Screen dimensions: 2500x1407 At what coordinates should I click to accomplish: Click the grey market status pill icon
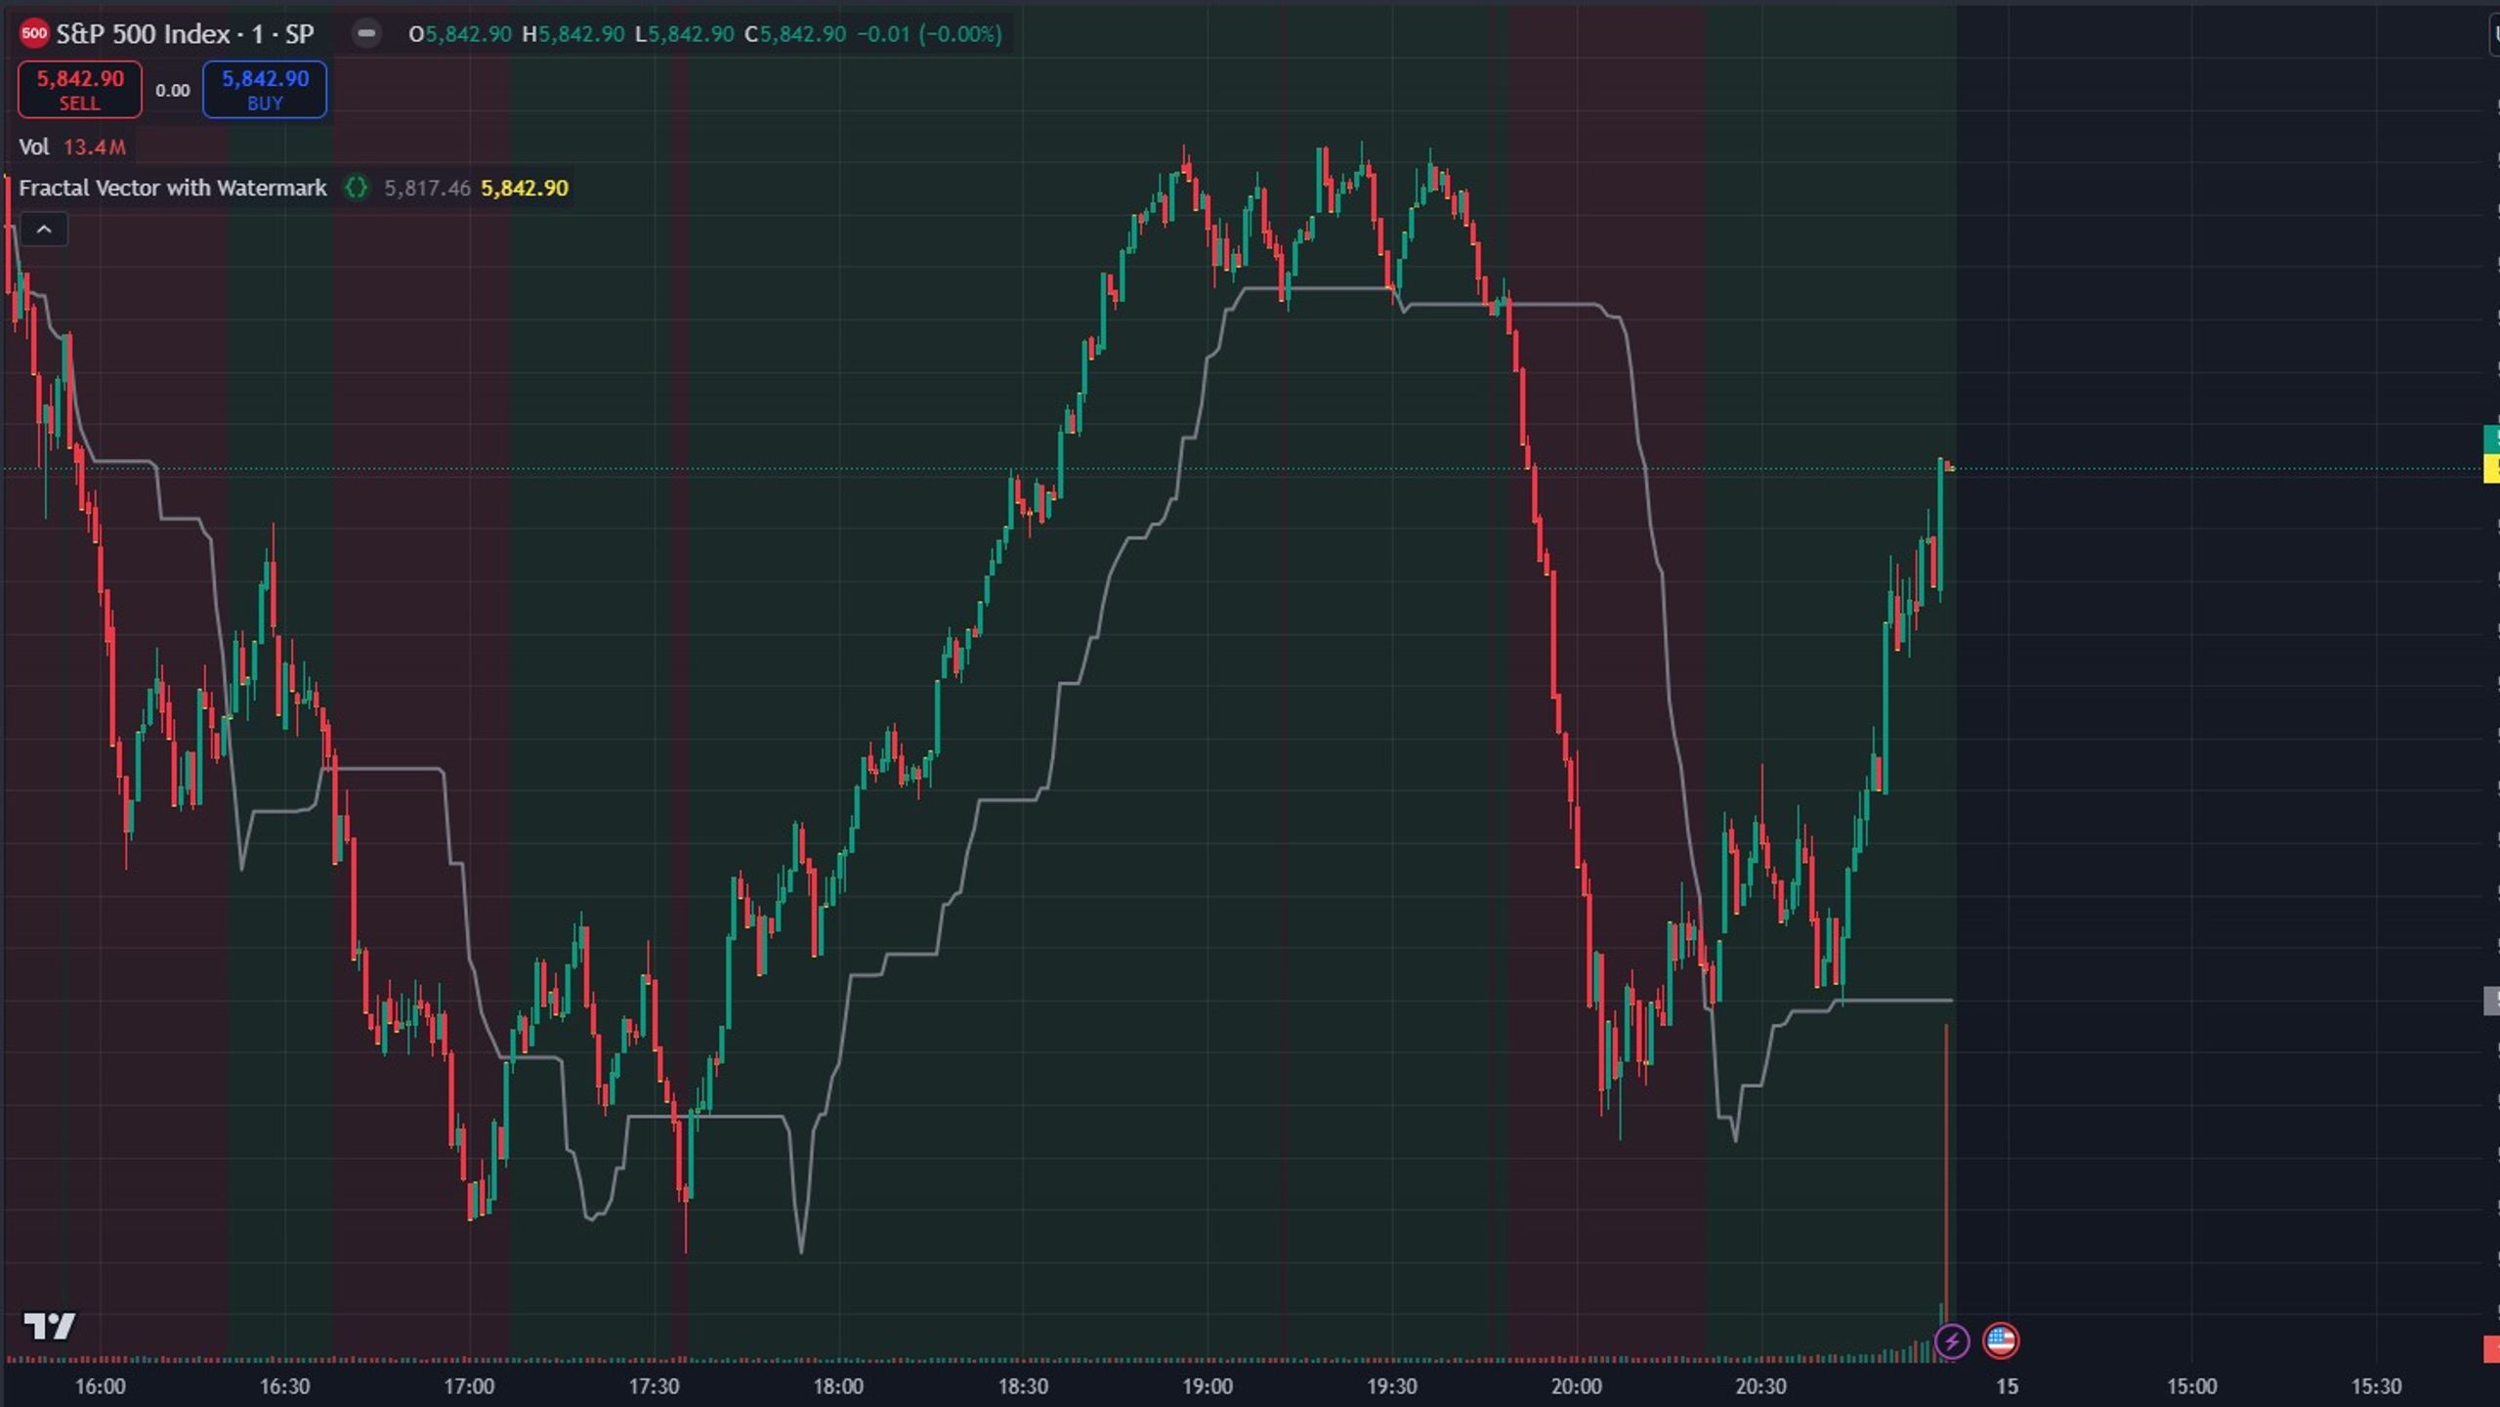[x=366, y=34]
